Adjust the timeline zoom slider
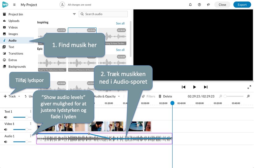 pos(234,96)
